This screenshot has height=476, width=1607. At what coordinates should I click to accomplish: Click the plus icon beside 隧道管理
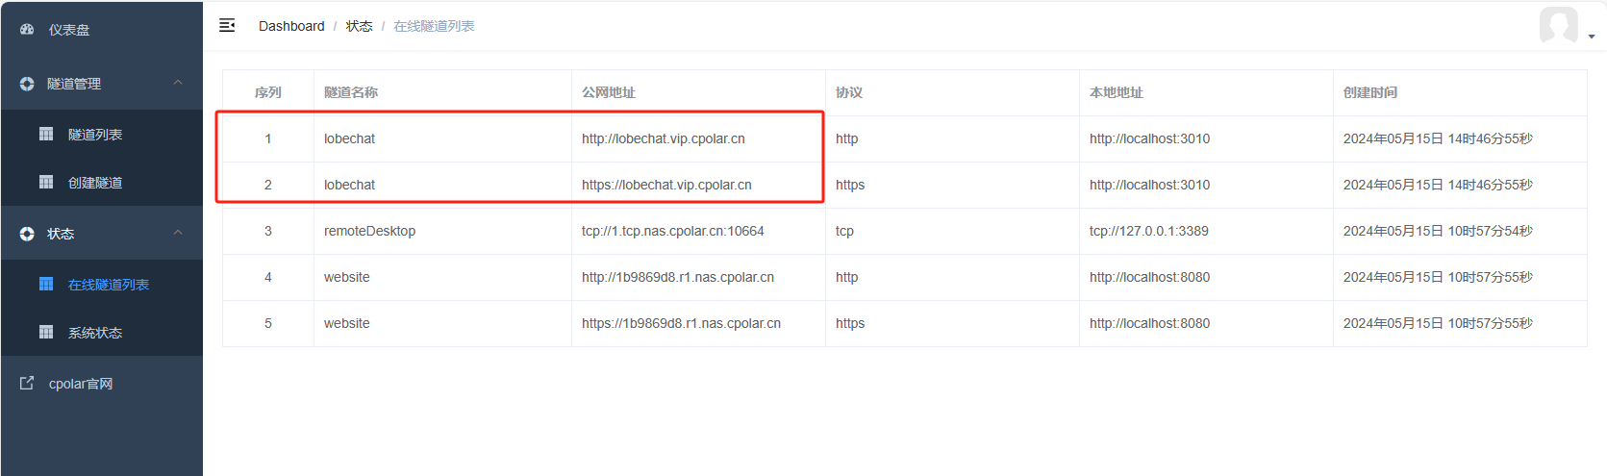(x=27, y=84)
